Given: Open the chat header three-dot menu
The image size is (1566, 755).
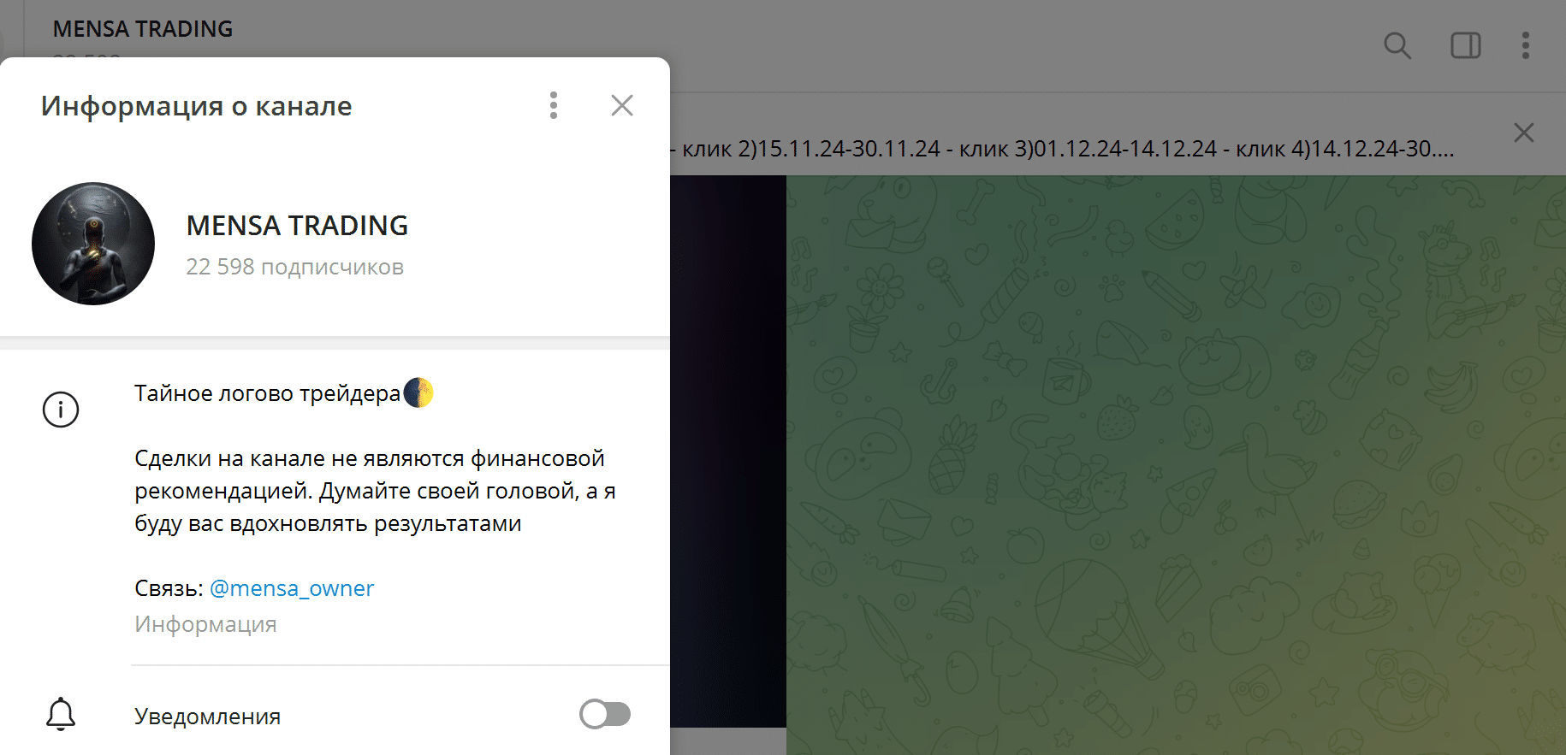Looking at the screenshot, I should click(x=1526, y=45).
